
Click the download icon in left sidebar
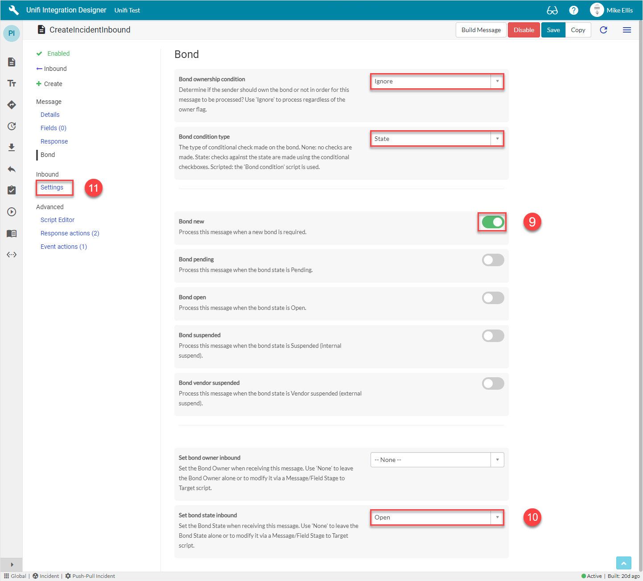coord(12,147)
